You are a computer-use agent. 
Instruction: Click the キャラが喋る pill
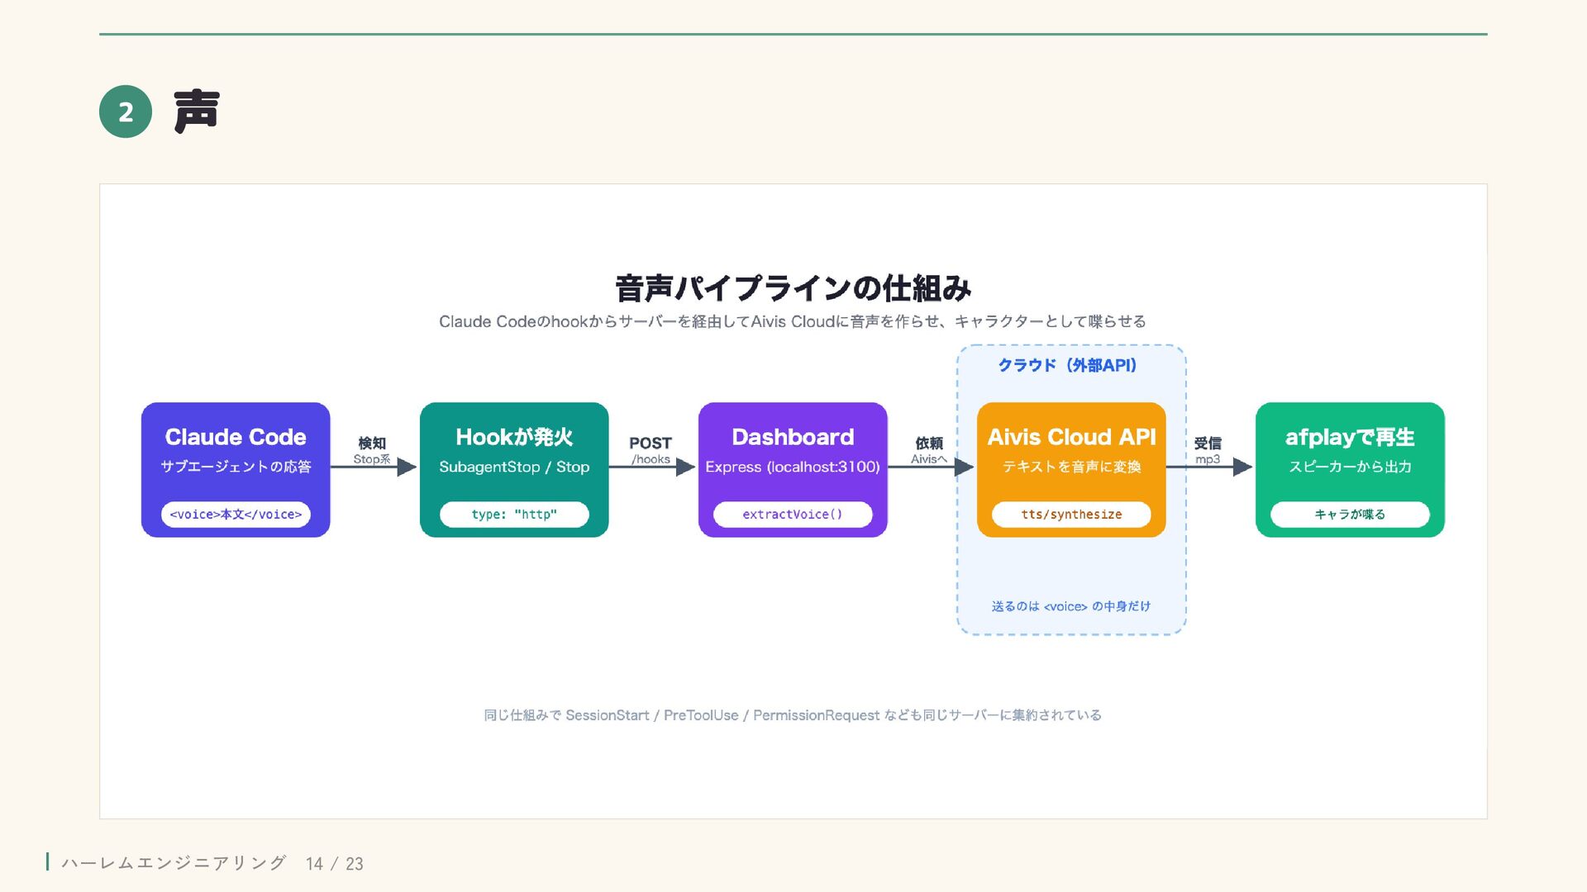(x=1350, y=514)
